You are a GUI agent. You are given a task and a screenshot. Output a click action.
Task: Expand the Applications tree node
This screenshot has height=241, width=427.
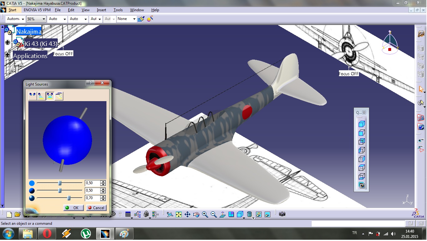point(7,55)
